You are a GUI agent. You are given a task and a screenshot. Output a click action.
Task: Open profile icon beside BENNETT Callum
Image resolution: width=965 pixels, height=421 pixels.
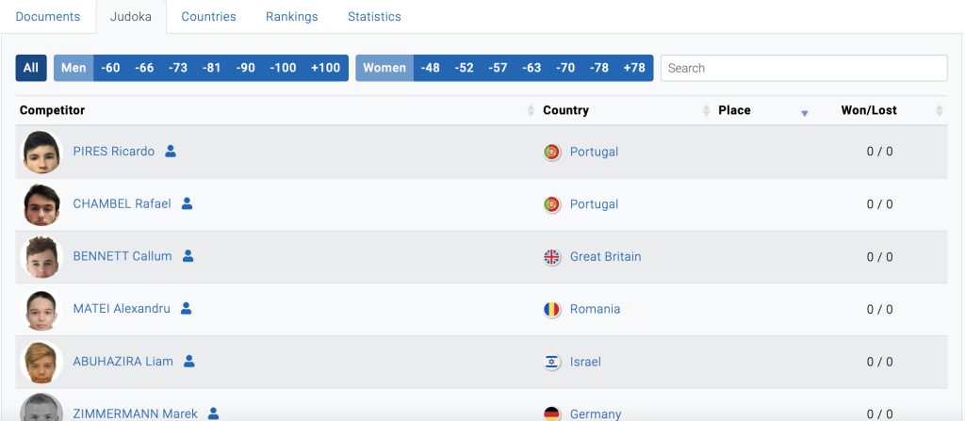click(188, 256)
